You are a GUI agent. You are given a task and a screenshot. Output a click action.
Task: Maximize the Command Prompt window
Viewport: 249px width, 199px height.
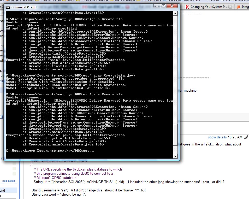tap(163, 5)
